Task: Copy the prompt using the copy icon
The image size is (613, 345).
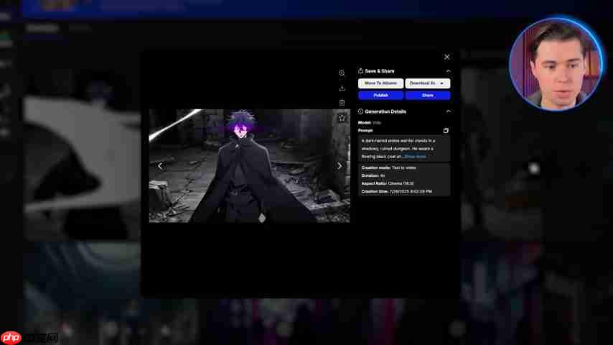Action: pyautogui.click(x=446, y=130)
